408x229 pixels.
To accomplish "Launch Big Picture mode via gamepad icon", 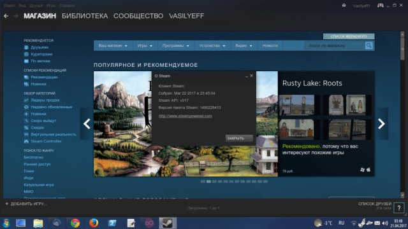I will pyautogui.click(x=380, y=5).
